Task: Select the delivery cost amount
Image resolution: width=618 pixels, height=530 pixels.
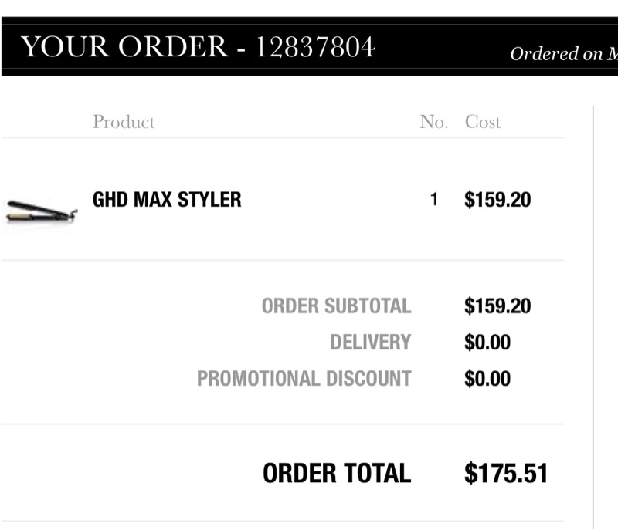Action: pos(487,343)
